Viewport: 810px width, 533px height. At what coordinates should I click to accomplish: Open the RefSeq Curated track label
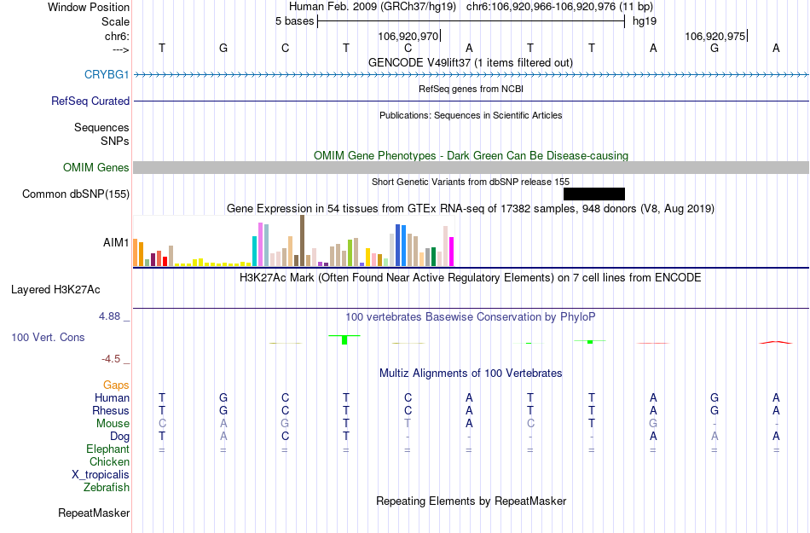(90, 101)
